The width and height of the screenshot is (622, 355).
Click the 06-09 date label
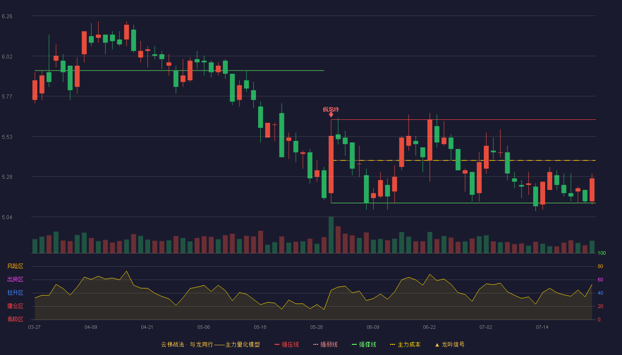click(x=373, y=327)
